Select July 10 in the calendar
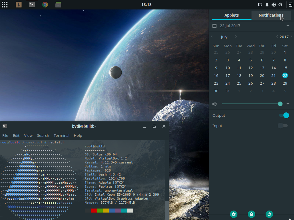This screenshot has height=220, width=294. (x=227, y=68)
